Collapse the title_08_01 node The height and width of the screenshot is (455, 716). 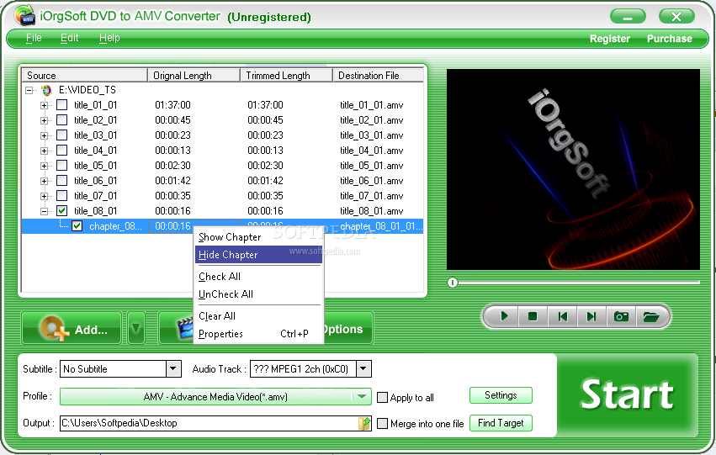[44, 211]
